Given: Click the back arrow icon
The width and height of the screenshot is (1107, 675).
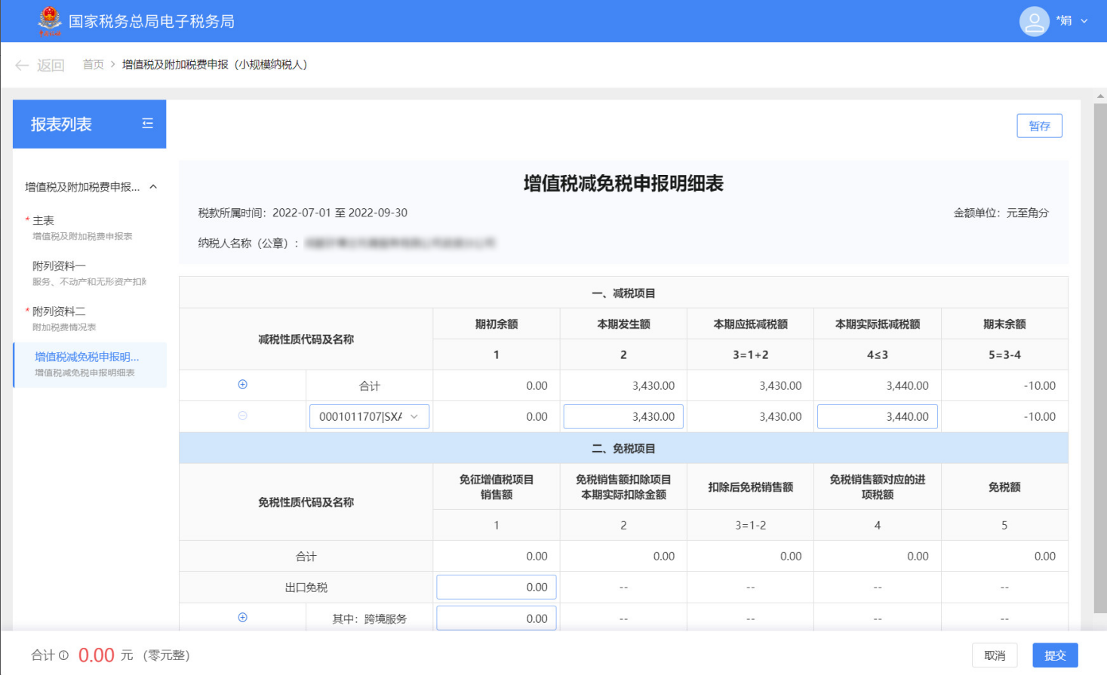Looking at the screenshot, I should tap(22, 66).
